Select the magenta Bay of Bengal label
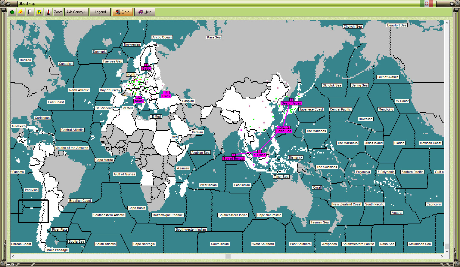 (233, 159)
